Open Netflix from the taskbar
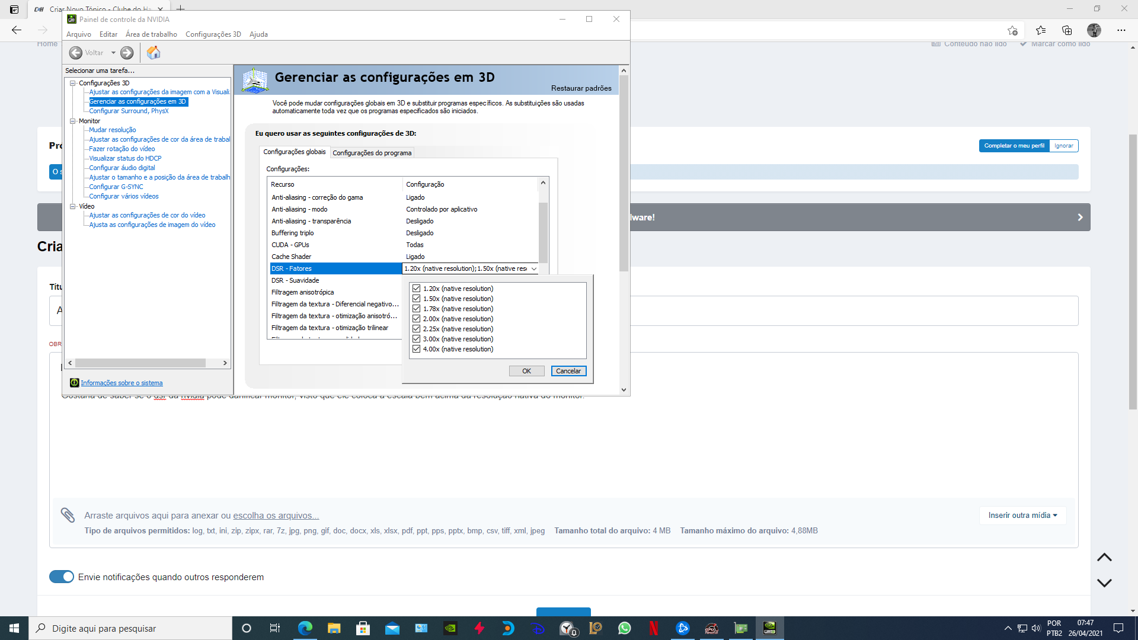The width and height of the screenshot is (1138, 640). click(x=653, y=628)
